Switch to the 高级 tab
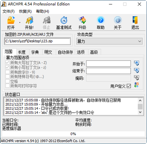This screenshot has height=144, width=147. coord(94,52)
